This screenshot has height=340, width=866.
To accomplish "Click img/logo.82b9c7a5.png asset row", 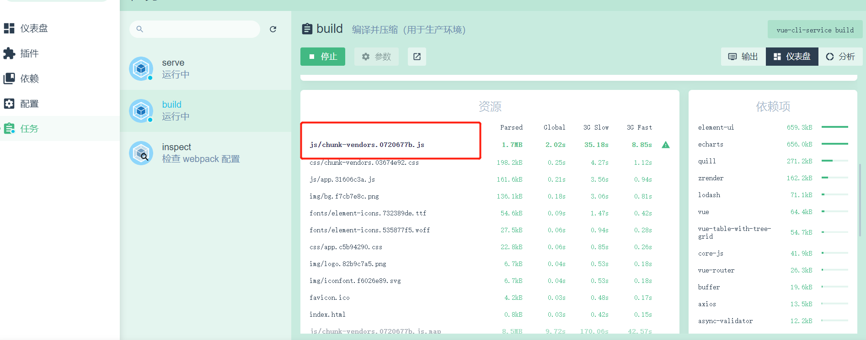I will pyautogui.click(x=489, y=264).
